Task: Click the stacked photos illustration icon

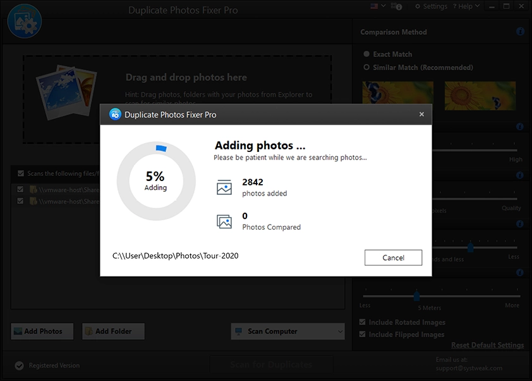Action: 66,92
